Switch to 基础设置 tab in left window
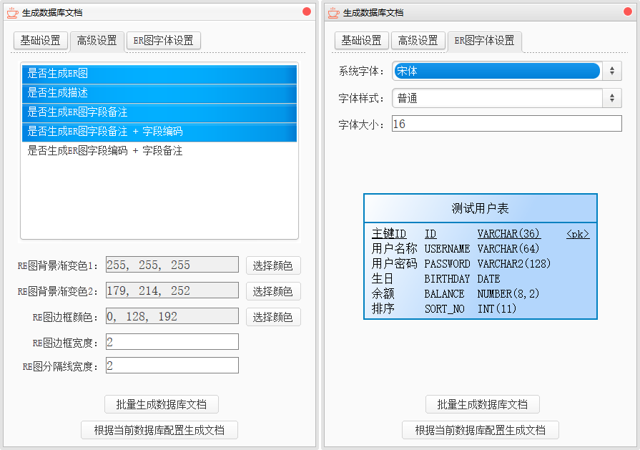Image resolution: width=640 pixels, height=450 pixels. [x=41, y=41]
